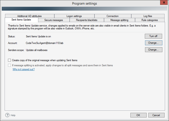Viewport: 169px width, 121px height.
Task: Open the Logon settings tab
Action: point(74,16)
